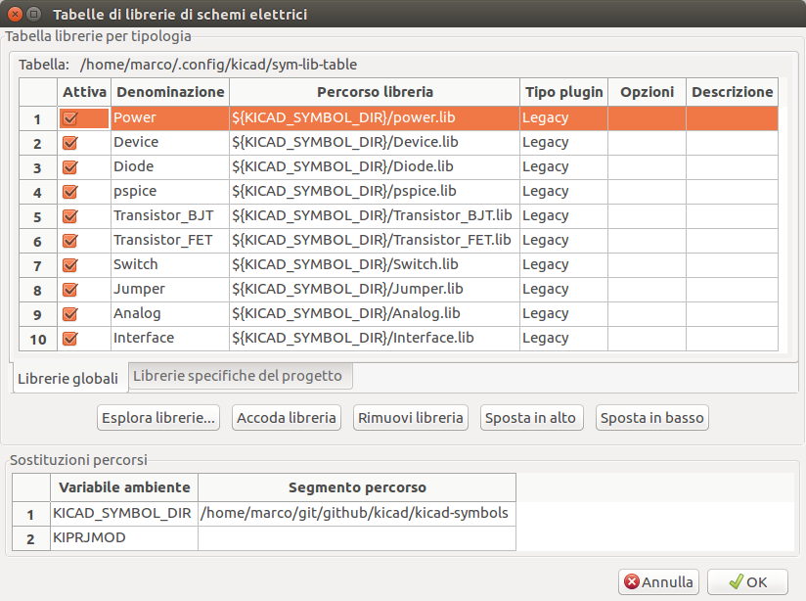This screenshot has height=601, width=806.
Task: Move library up with Sposta in alto
Action: 530,418
